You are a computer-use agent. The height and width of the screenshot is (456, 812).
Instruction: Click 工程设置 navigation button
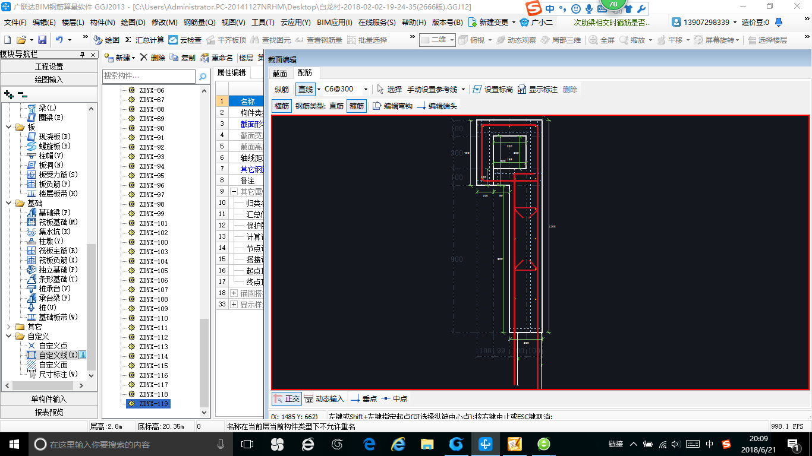click(x=49, y=66)
